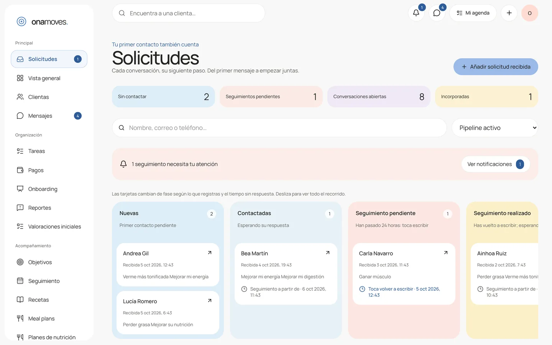Viewport: 552px width, 345px height.
Task: Open Onboarding in the sidebar
Action: (x=49, y=189)
